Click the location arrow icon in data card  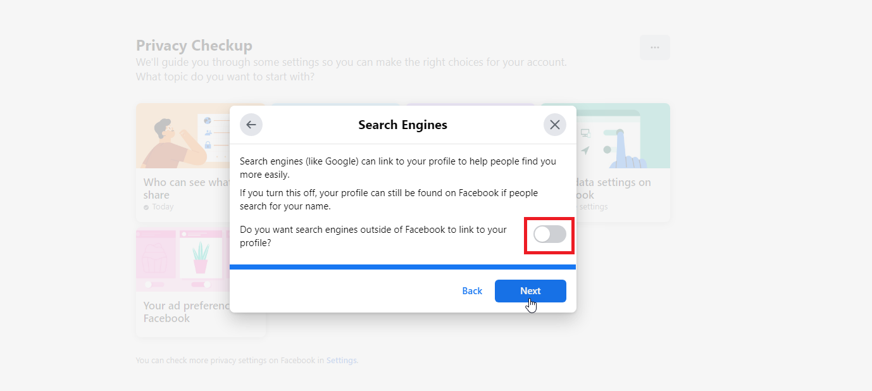[585, 151]
